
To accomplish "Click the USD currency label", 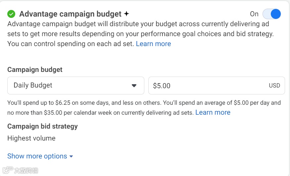I will pos(274,86).
